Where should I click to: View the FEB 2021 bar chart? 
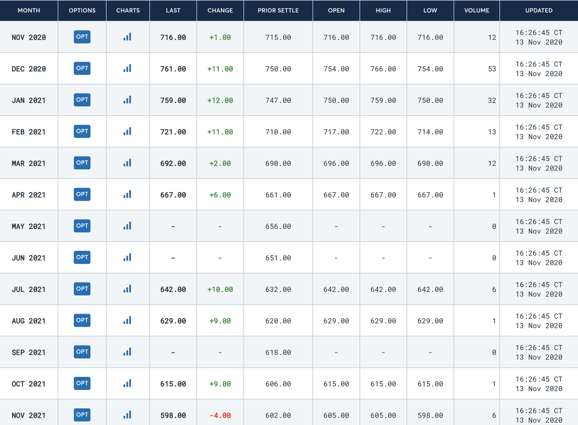click(x=128, y=131)
